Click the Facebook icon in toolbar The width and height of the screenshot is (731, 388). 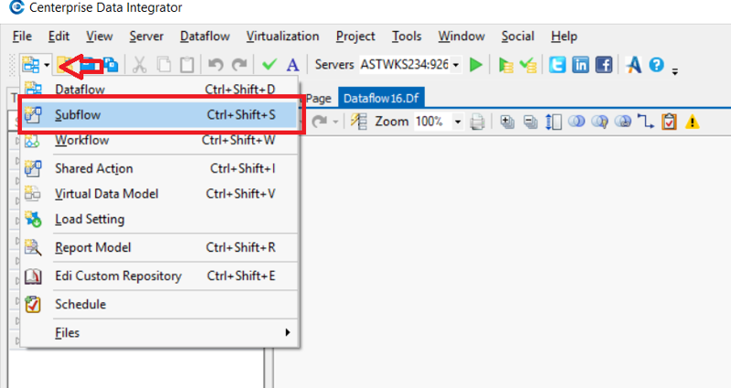(x=603, y=65)
